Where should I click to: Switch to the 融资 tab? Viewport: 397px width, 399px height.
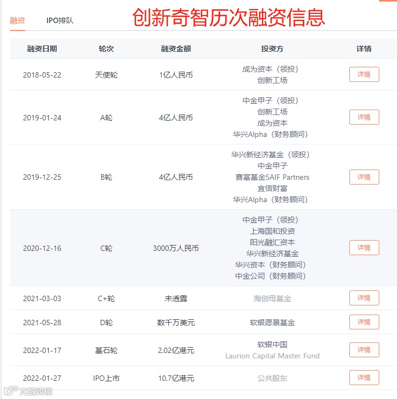pos(17,20)
